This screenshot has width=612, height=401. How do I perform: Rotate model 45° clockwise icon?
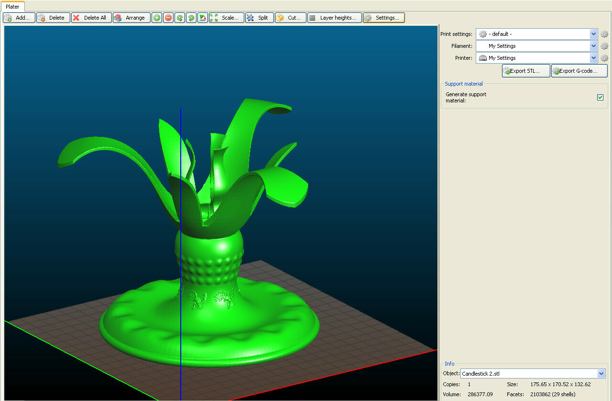pyautogui.click(x=191, y=18)
